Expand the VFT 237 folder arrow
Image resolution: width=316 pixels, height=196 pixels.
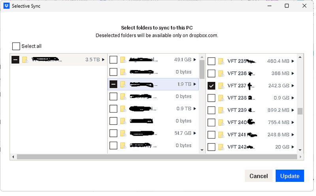[293, 86]
